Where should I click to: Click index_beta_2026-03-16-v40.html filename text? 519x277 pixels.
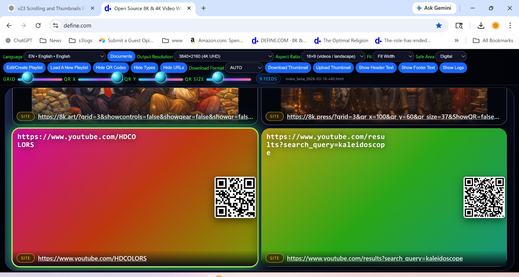click(x=314, y=79)
